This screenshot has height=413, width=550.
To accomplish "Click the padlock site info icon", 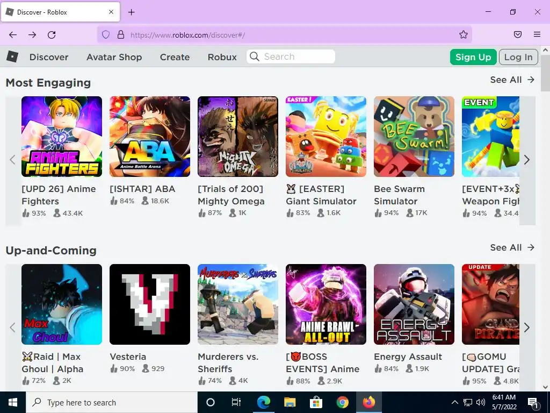I will tap(121, 34).
